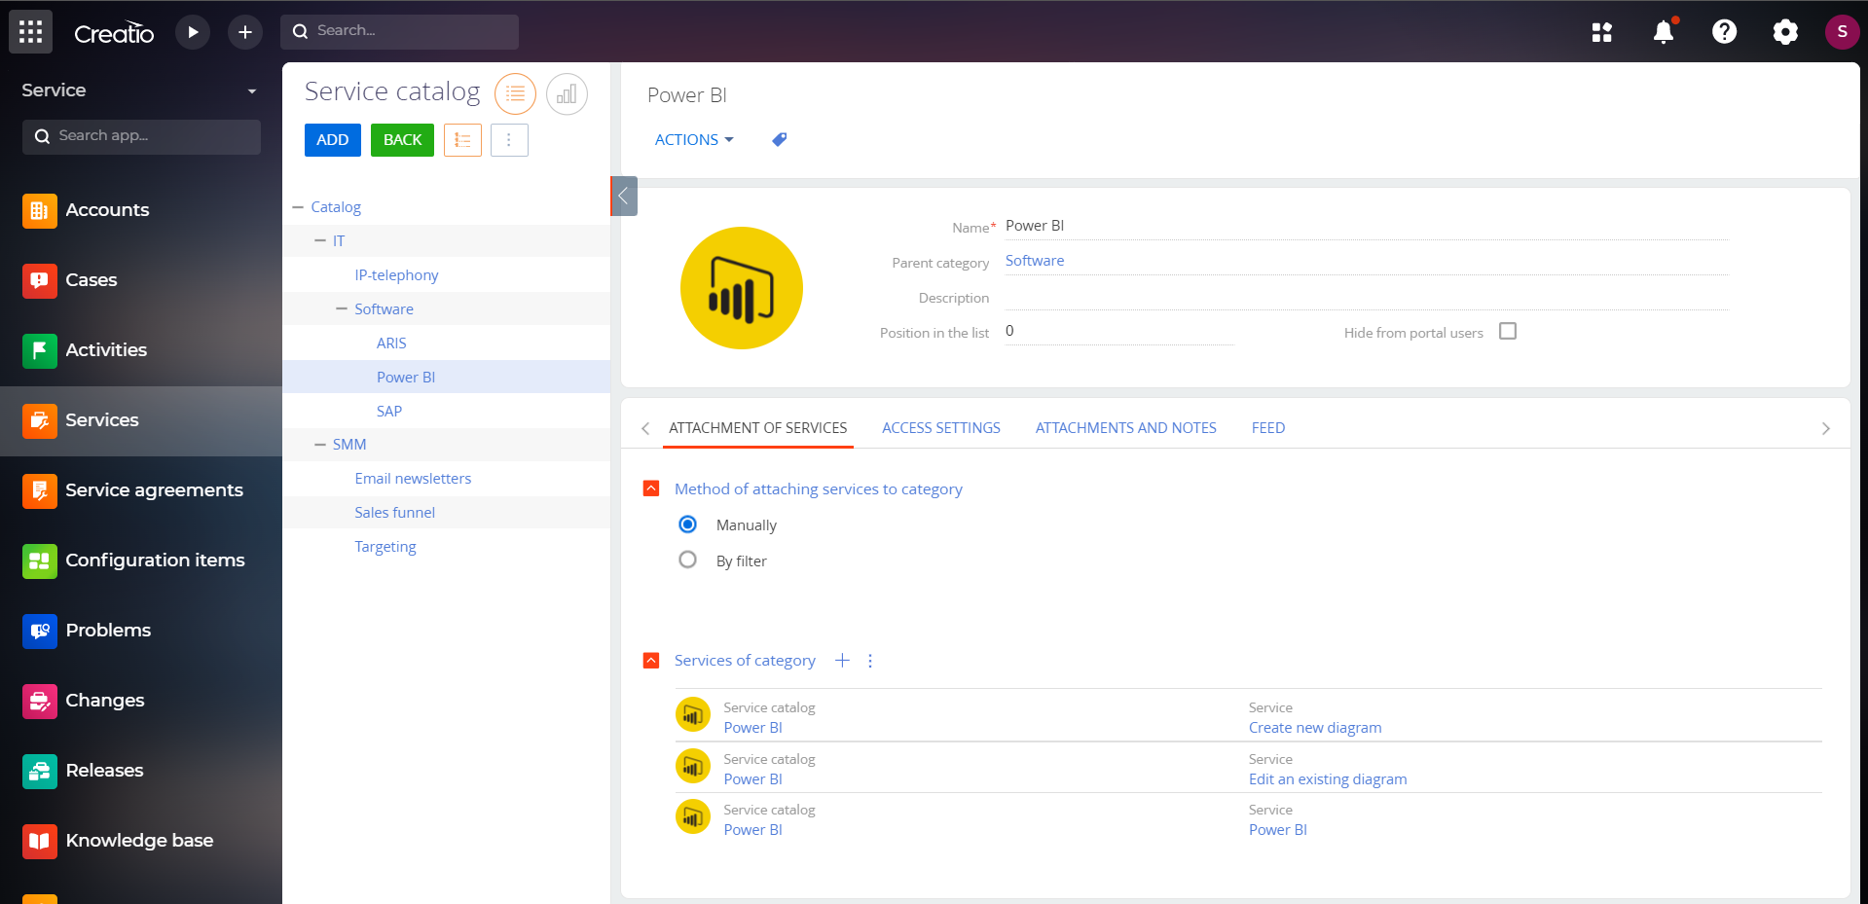Open Problems section icon
The height and width of the screenshot is (904, 1868).
[39, 631]
